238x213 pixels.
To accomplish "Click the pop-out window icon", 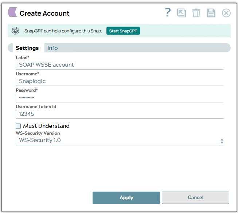I will (182, 13).
